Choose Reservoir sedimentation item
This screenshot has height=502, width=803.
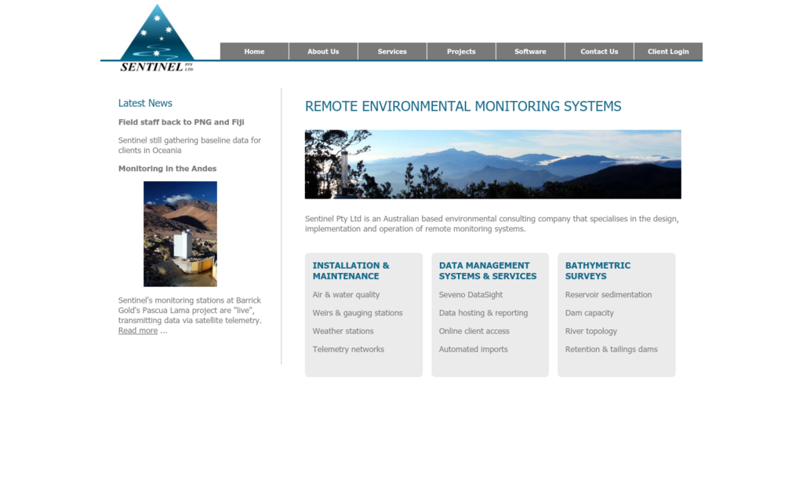(x=609, y=295)
